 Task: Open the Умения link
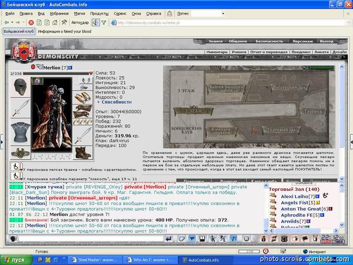pyautogui.click(x=239, y=52)
